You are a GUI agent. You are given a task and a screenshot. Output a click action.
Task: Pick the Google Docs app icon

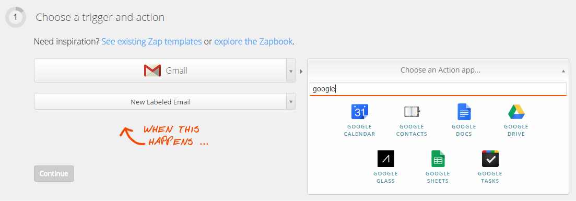coord(464,112)
